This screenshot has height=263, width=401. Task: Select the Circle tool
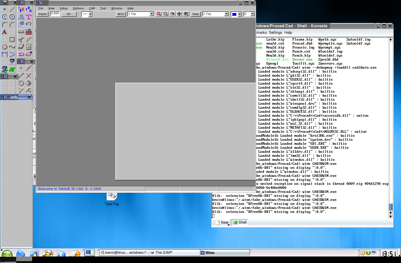coord(12,17)
